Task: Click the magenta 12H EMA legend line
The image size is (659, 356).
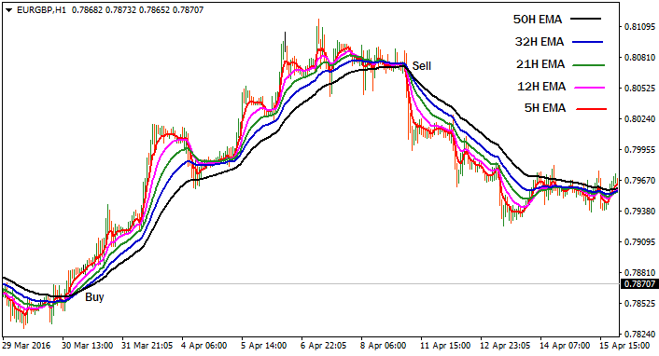Action: [x=590, y=88]
